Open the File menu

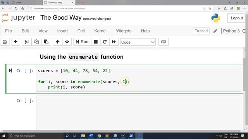9,31
